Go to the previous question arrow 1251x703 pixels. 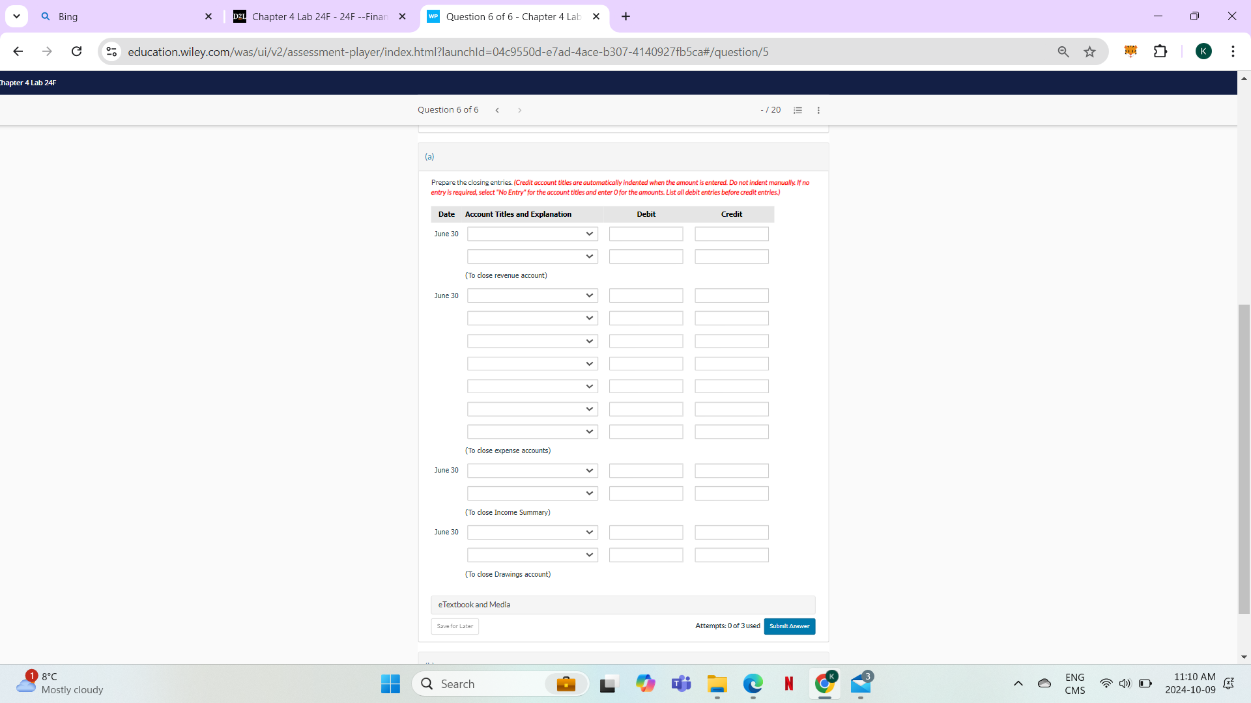(497, 110)
